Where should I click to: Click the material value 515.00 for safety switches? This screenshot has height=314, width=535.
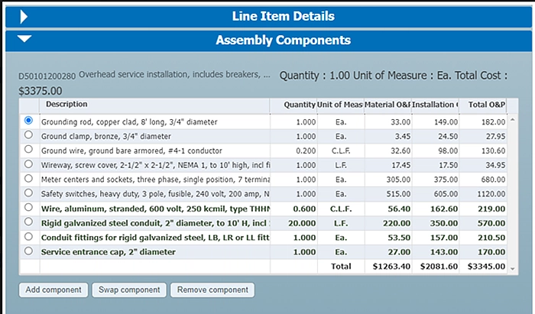(398, 194)
